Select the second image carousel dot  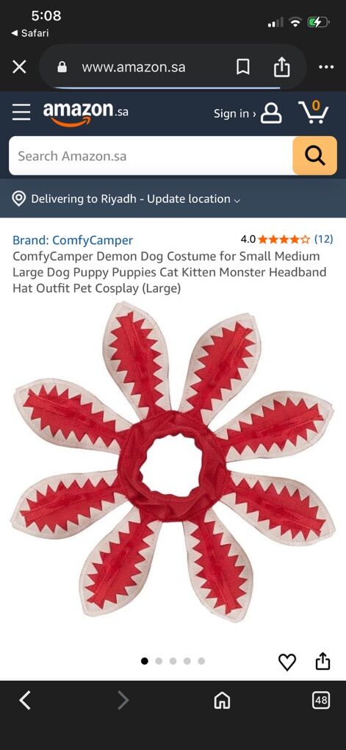[x=159, y=661]
